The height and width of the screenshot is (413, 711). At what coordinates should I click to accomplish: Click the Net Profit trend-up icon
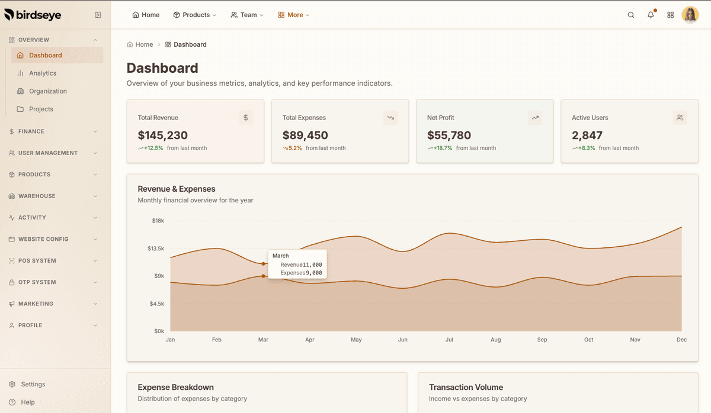coord(535,118)
